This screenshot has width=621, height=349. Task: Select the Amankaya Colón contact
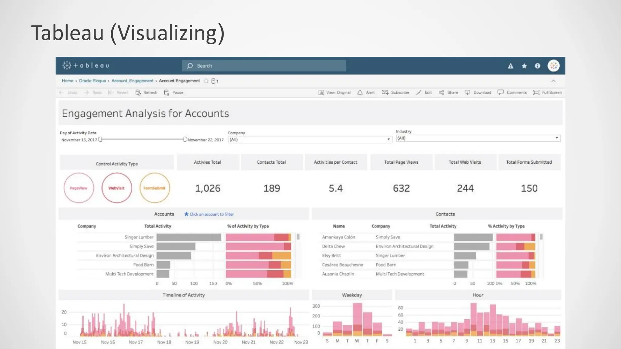[x=338, y=237]
